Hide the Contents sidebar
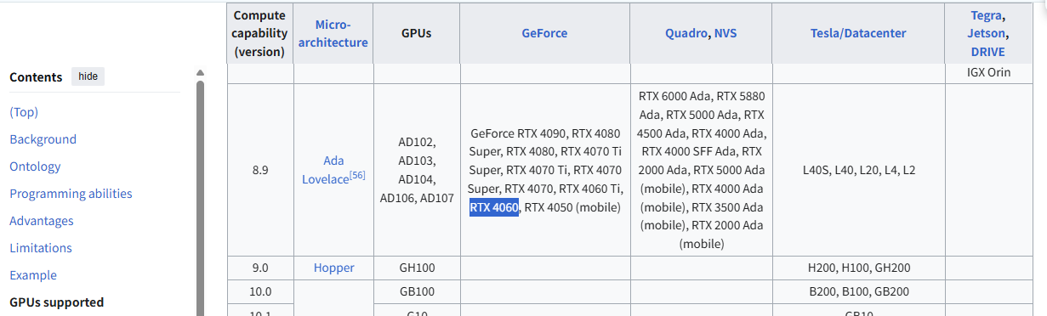 point(88,76)
